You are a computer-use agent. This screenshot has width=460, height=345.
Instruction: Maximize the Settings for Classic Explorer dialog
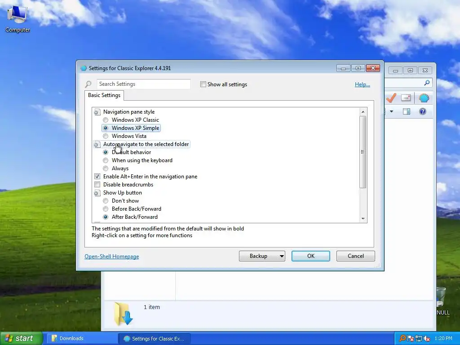(x=358, y=68)
